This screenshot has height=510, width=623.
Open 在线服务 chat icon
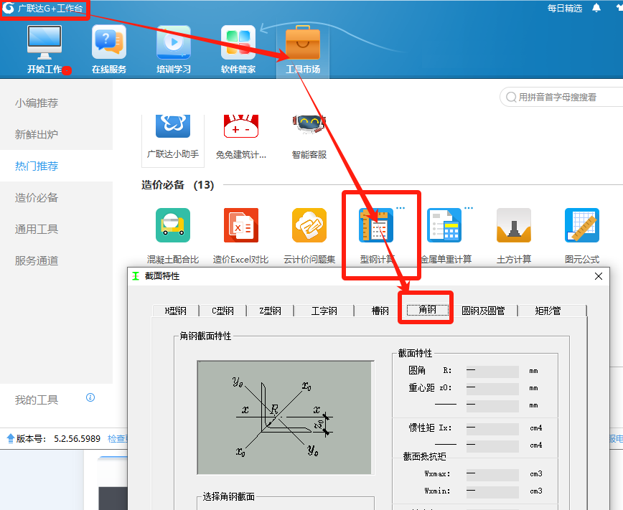pyautogui.click(x=109, y=42)
